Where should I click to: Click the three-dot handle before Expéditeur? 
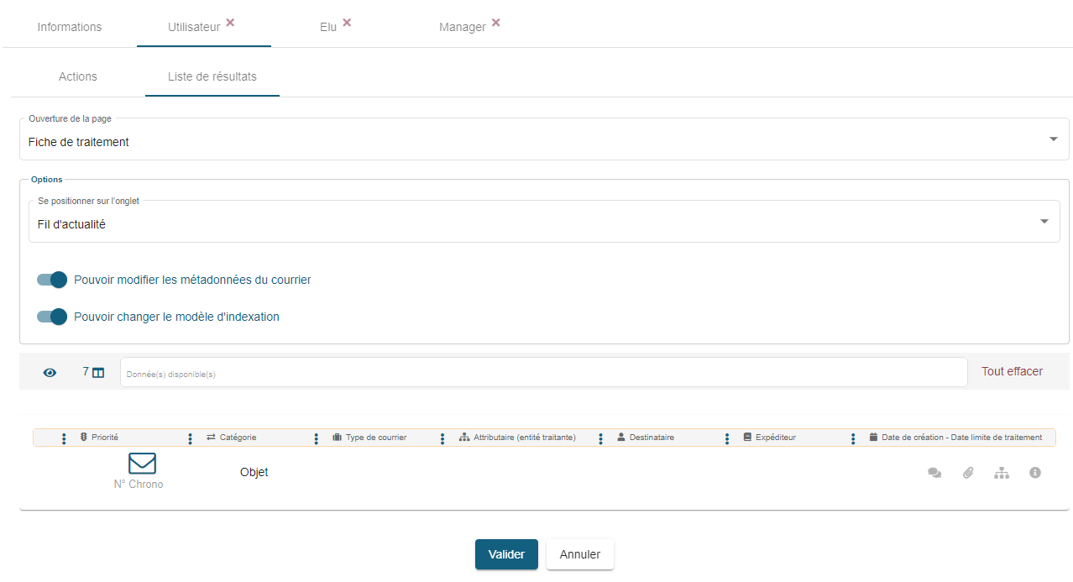click(x=727, y=438)
